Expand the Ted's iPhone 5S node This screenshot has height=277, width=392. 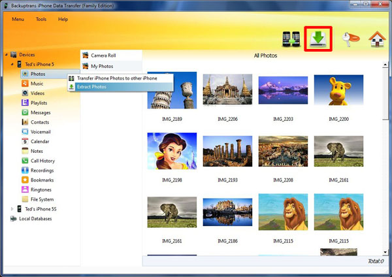12,209
